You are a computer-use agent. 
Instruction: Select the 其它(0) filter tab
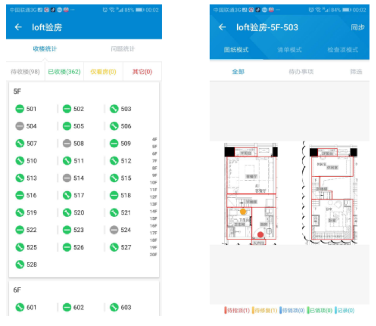(x=142, y=71)
